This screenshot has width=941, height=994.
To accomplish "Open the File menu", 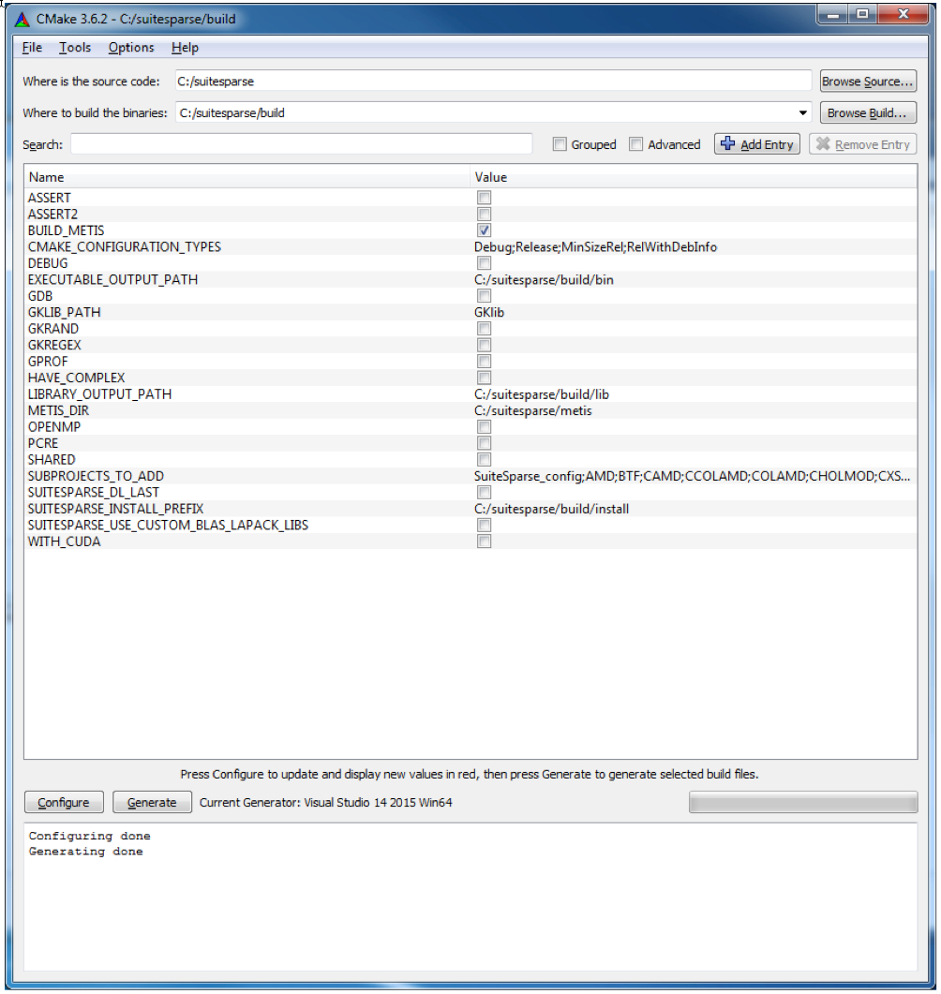I will (x=33, y=48).
